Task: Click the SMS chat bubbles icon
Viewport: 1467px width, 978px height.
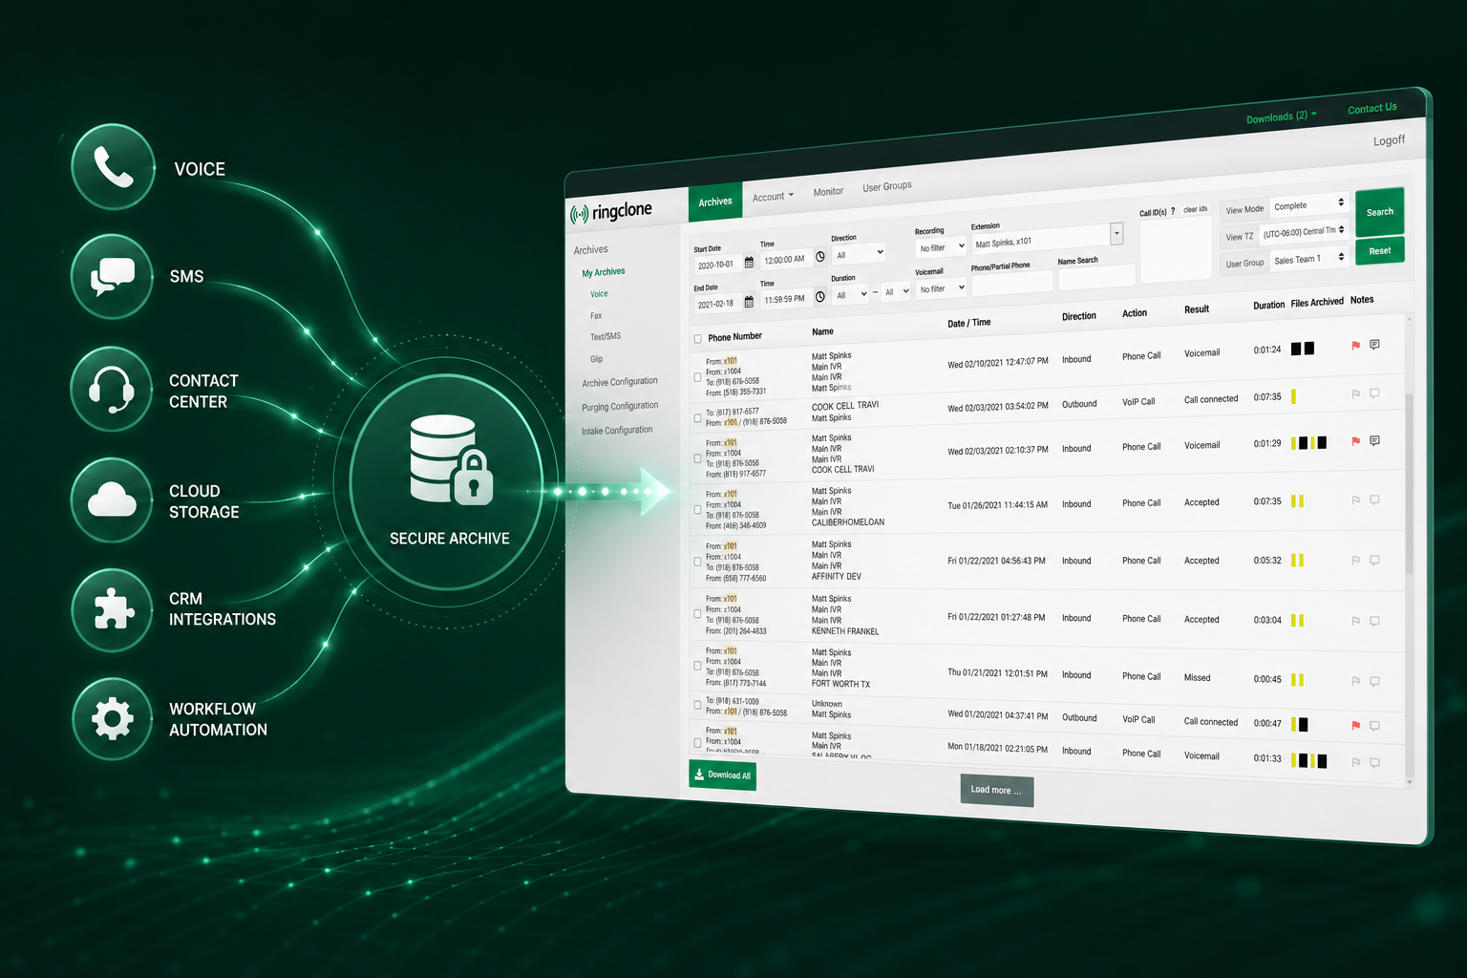Action: point(113,277)
